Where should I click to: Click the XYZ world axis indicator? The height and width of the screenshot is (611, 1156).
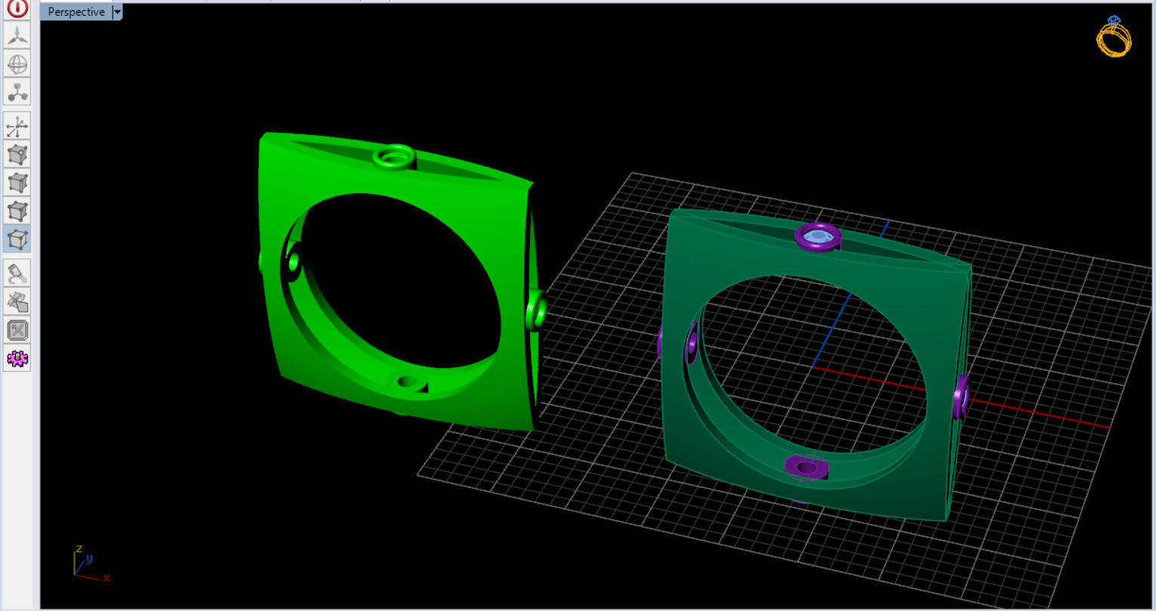91,564
